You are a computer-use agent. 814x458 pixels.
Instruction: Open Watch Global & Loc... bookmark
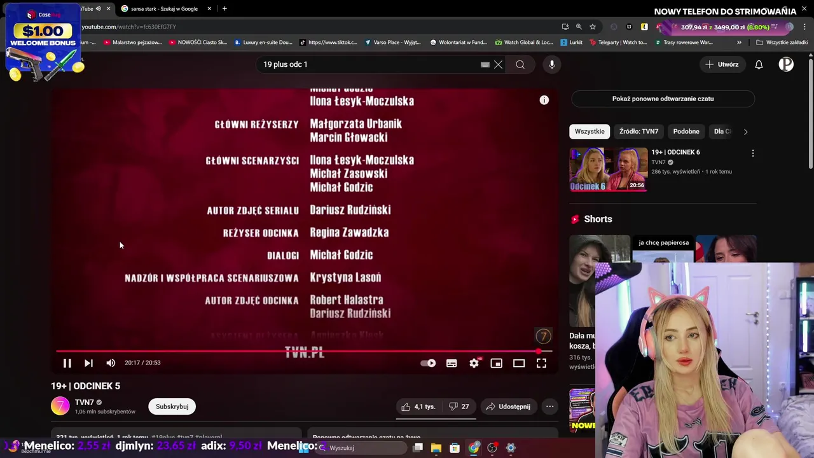tap(524, 43)
